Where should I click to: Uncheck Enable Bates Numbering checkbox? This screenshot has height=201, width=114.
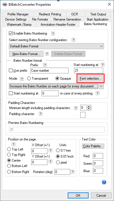point(11,33)
